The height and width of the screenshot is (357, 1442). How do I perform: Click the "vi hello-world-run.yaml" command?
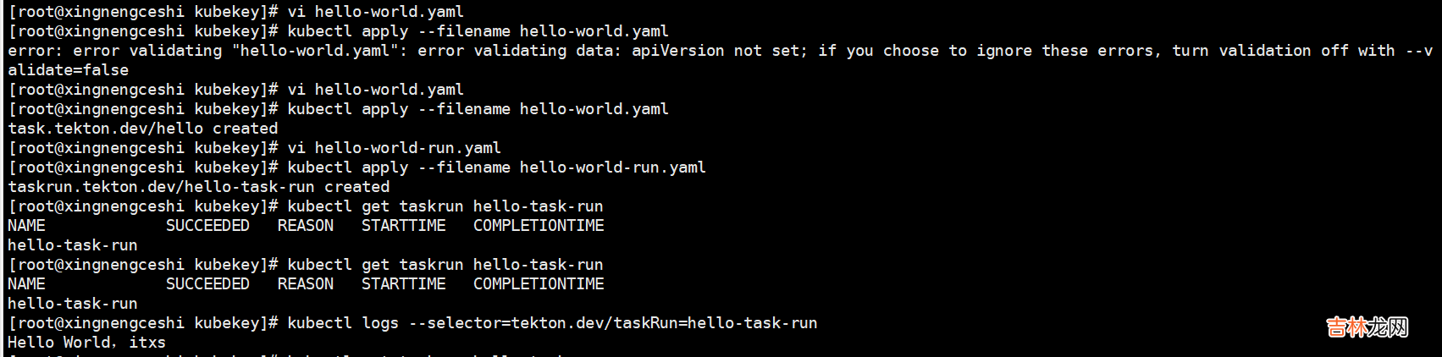(394, 148)
